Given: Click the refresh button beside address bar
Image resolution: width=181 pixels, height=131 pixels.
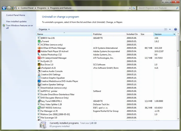Looking at the screenshot, I should (134, 8).
